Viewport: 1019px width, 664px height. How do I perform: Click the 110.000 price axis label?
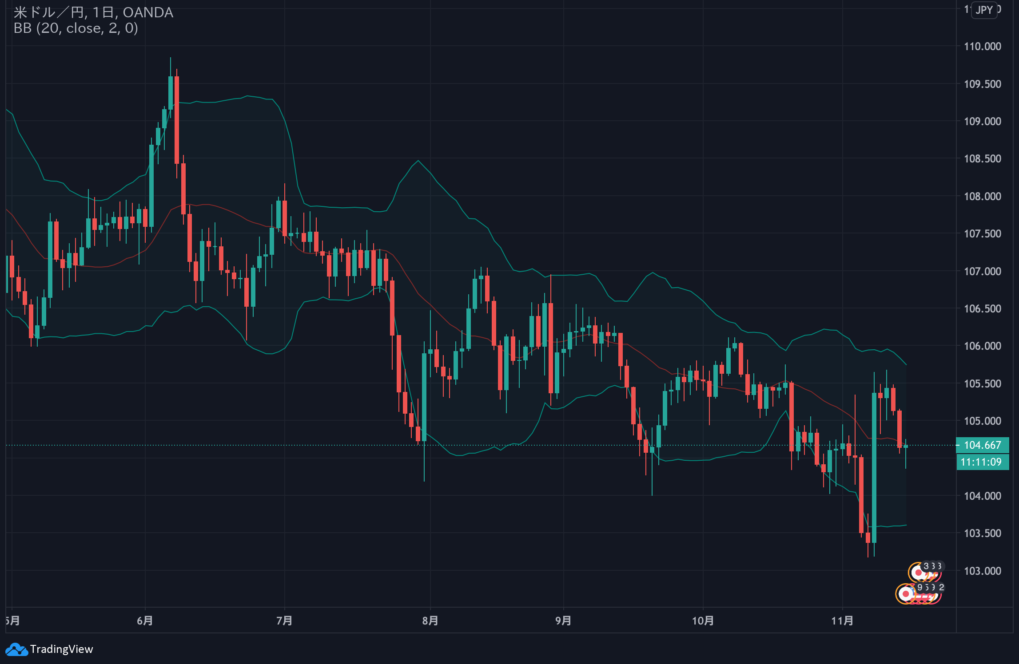click(x=982, y=47)
